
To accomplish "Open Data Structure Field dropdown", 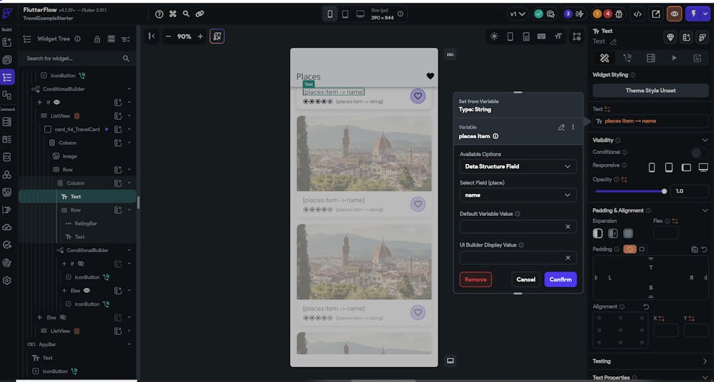I will 518,167.
